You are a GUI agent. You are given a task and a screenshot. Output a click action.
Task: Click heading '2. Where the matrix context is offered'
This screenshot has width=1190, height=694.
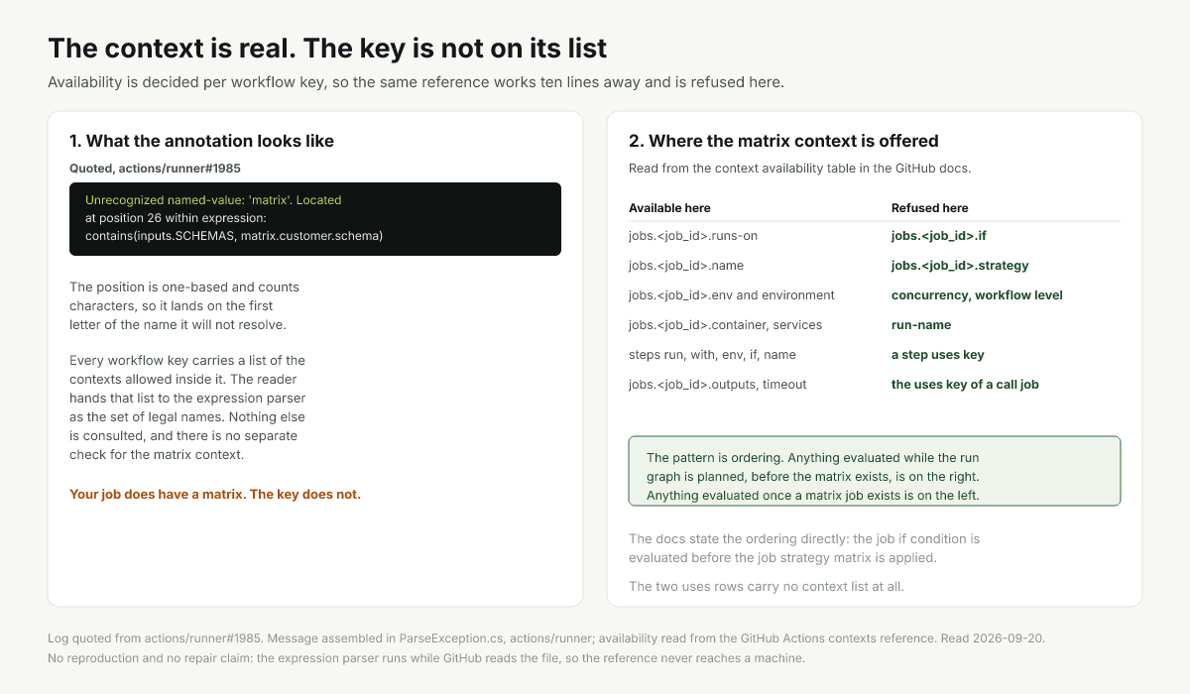pyautogui.click(x=783, y=141)
